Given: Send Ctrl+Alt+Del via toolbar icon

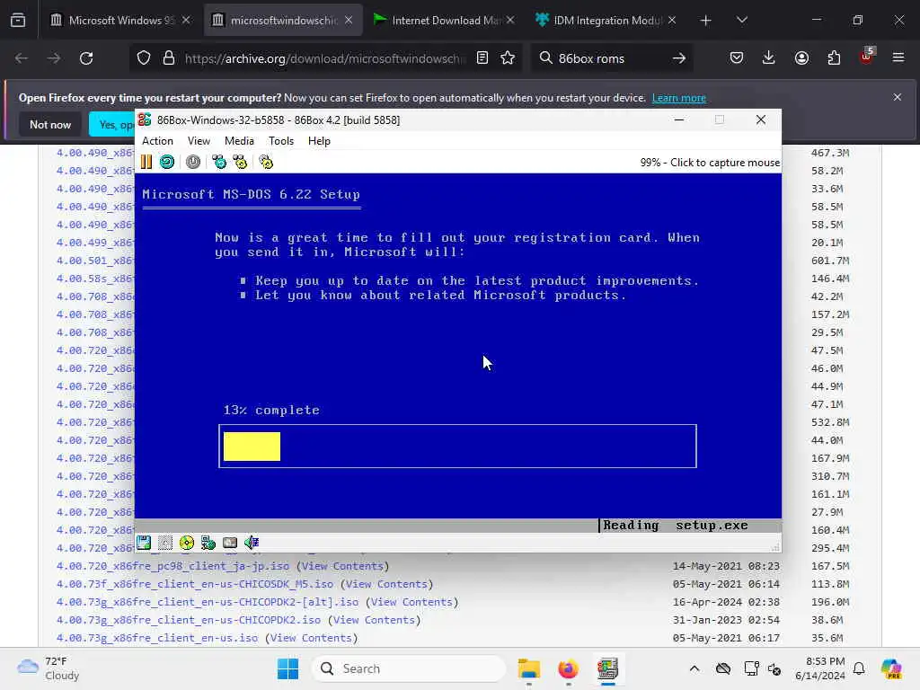Looking at the screenshot, I should [x=219, y=162].
